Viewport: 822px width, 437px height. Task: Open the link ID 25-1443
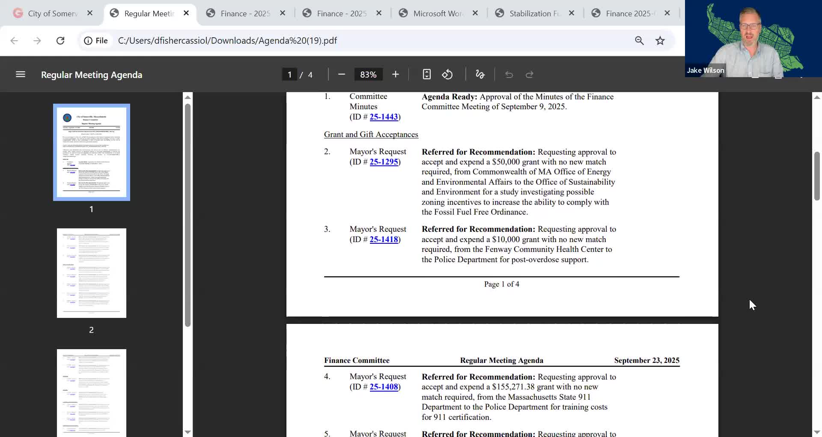384,117
